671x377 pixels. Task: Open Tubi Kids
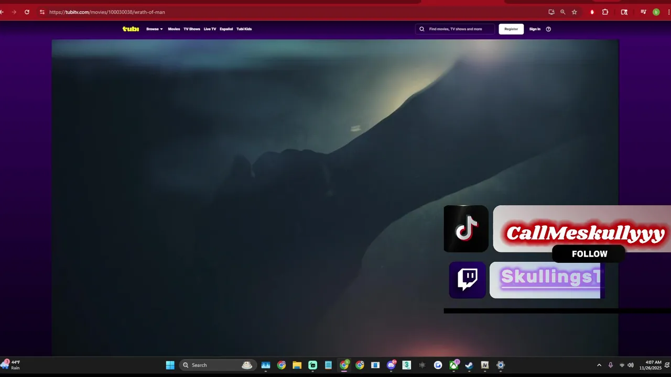(x=244, y=29)
